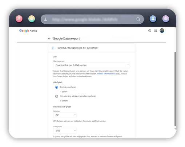
Task: Expand the Dateityp ZIP dropdown
Action: click(65, 115)
